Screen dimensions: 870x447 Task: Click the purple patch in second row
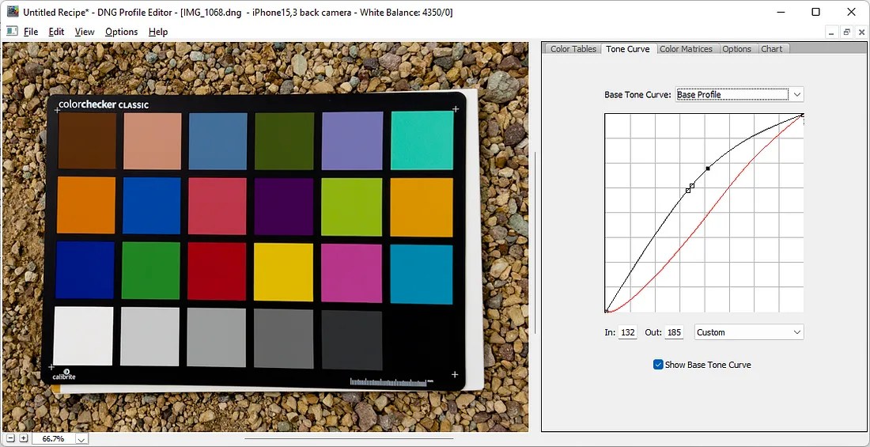tap(283, 206)
